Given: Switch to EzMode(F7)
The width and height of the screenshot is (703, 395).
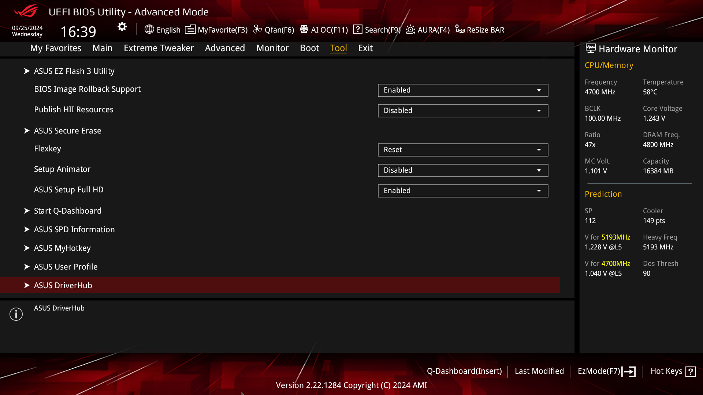Looking at the screenshot, I should (606, 371).
